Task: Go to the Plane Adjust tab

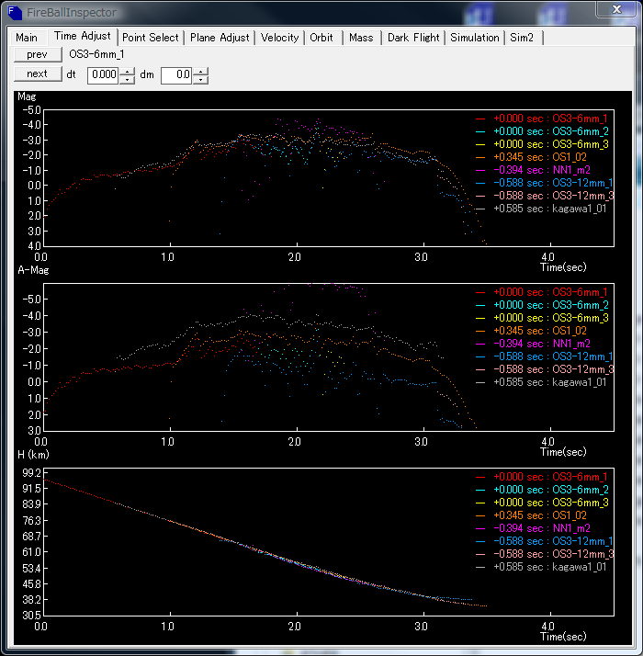Action: 220,38
